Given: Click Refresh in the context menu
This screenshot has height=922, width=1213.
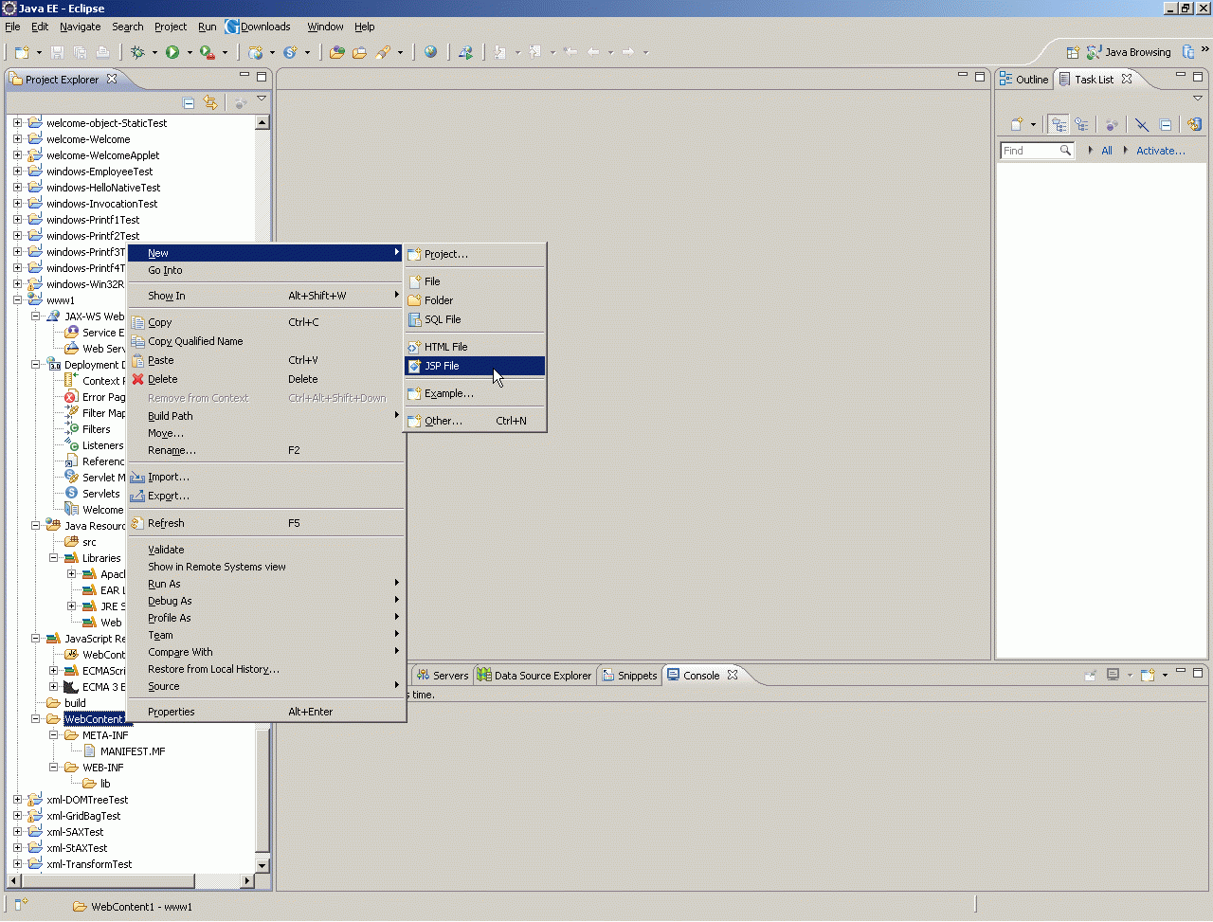Looking at the screenshot, I should (x=266, y=523).
